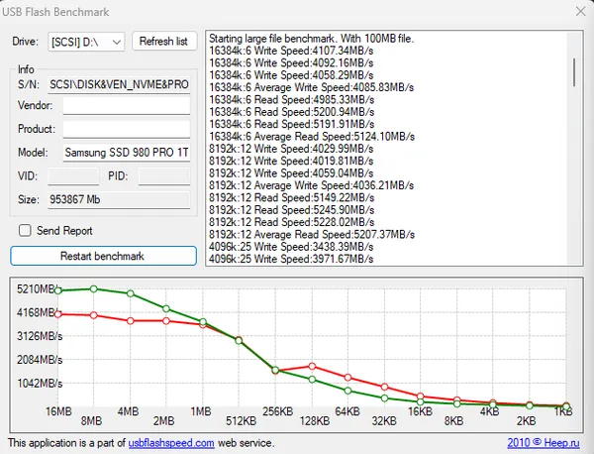Click red write point at 4MB
Viewport: 594px width, 454px height.
point(131,321)
